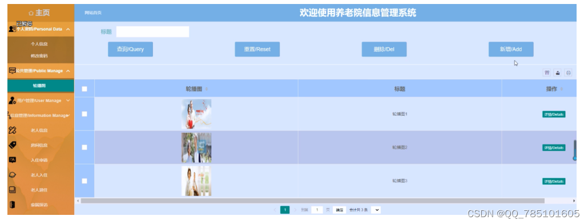
Task: Open the 轮播图2 row thumbnail image
Action: (x=196, y=148)
